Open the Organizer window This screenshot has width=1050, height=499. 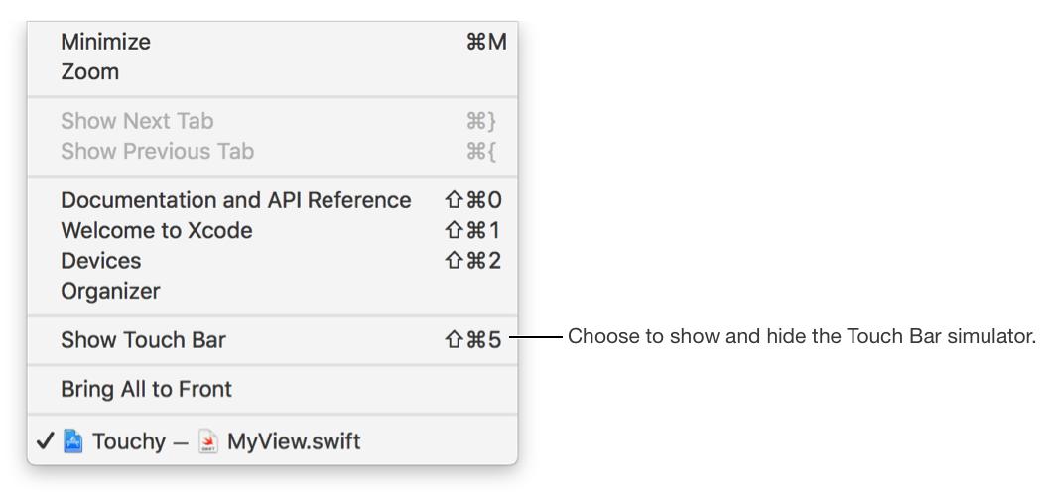110,292
